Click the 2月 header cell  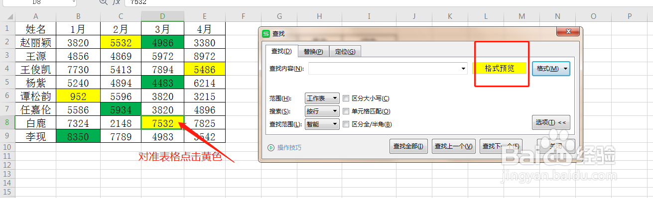click(120, 29)
